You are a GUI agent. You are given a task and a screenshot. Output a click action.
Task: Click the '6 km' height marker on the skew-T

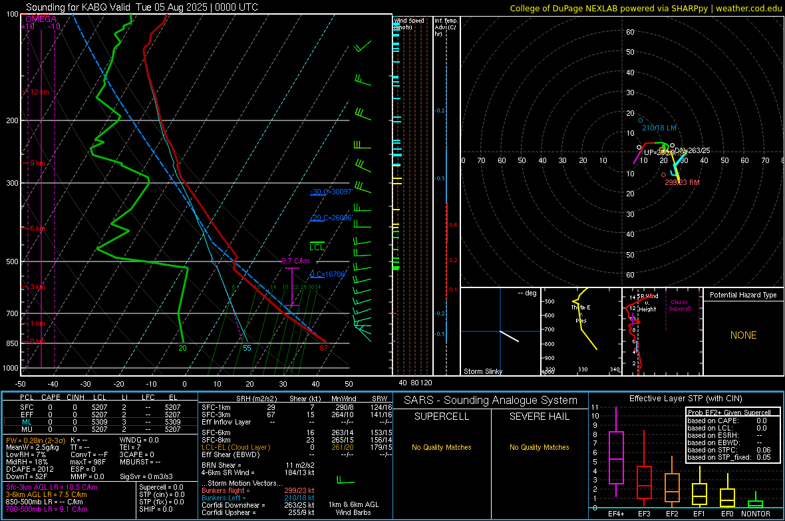[x=37, y=228]
